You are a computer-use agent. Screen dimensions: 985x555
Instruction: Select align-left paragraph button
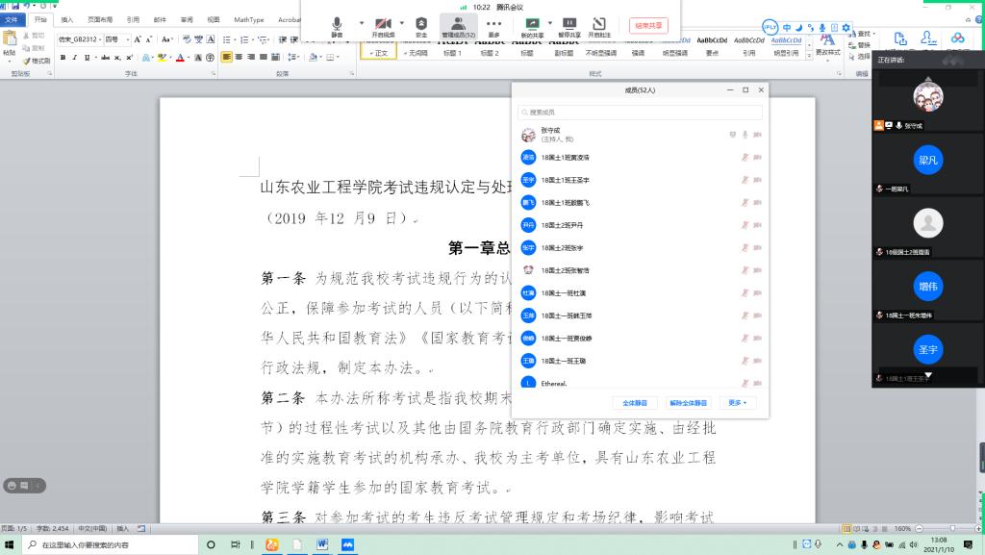click(x=227, y=57)
